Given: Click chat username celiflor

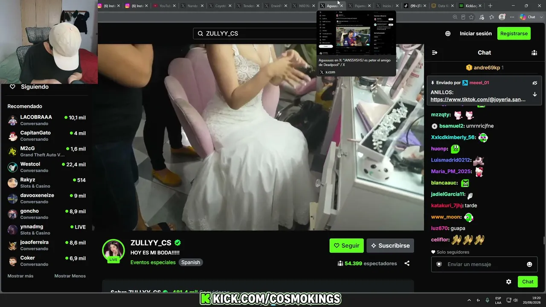Looking at the screenshot, I should [x=440, y=240].
